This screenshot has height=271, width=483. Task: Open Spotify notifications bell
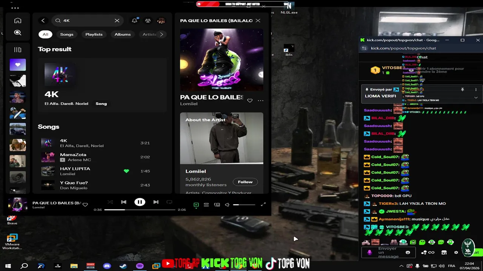tap(134, 21)
